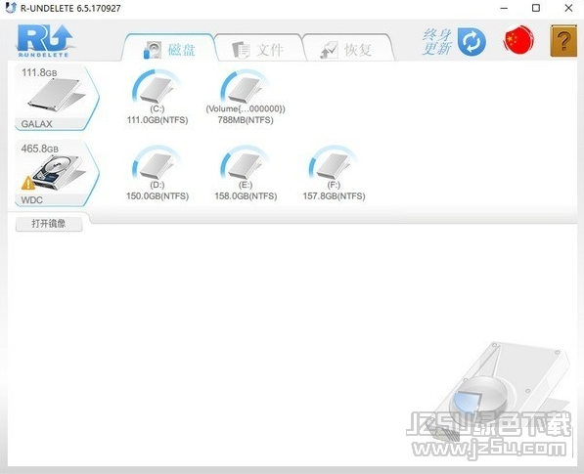Maximize the R-UNDELETE window
The height and width of the screenshot is (474, 584).
point(536,8)
